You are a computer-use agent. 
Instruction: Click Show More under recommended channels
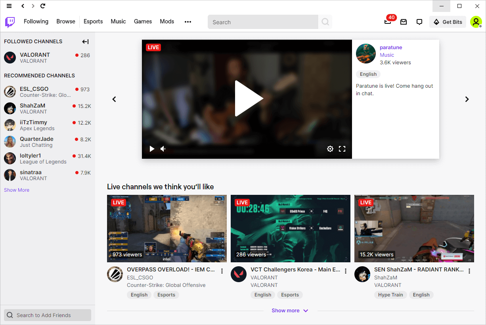point(16,190)
